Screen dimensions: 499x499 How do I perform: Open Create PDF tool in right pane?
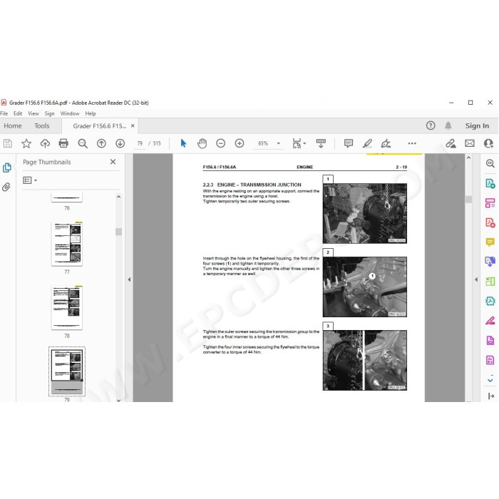coord(490,222)
